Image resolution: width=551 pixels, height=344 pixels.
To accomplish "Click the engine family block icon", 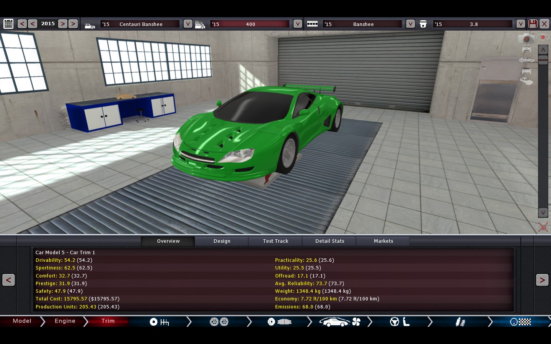I will coord(312,24).
